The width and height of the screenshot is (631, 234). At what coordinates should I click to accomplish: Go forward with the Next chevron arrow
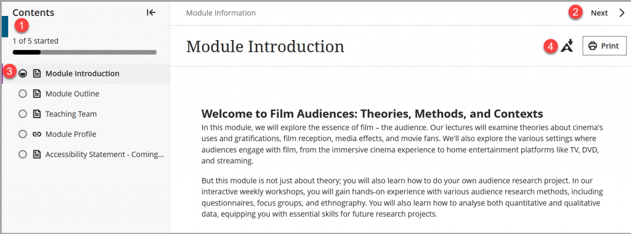point(622,13)
